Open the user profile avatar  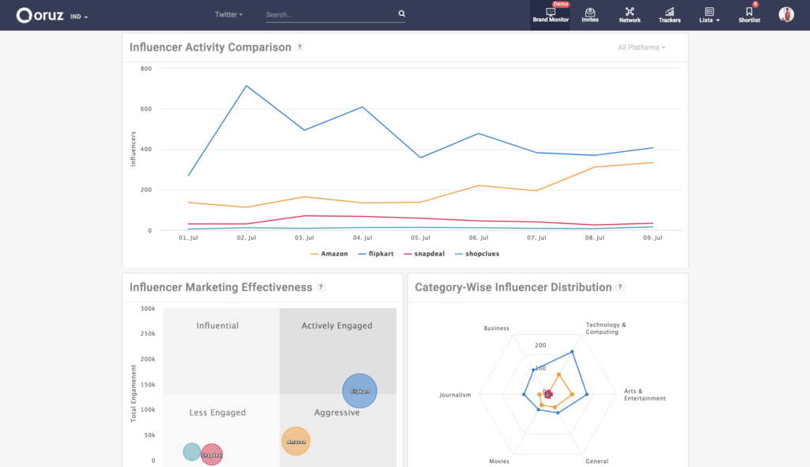coord(786,14)
